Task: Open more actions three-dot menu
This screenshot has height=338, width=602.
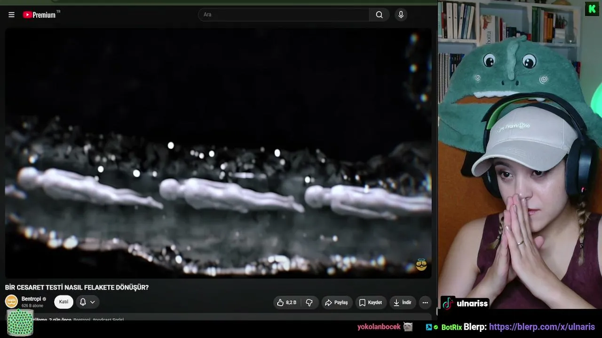Action: tap(425, 303)
